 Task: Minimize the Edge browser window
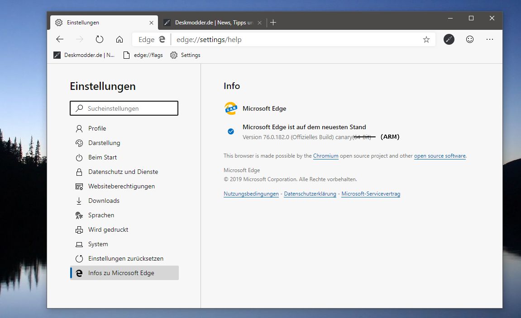(x=450, y=18)
